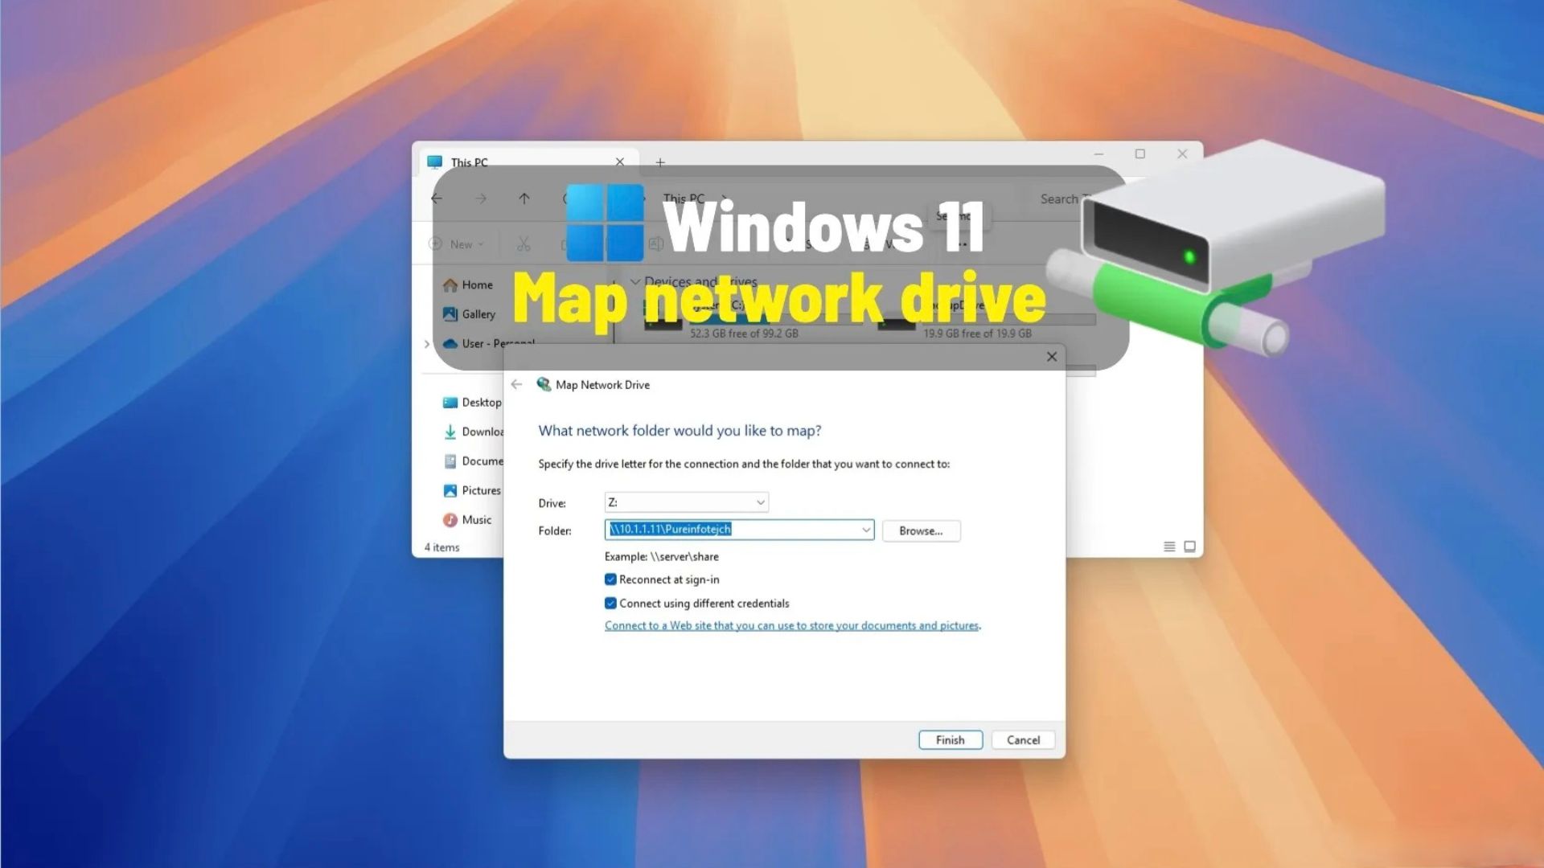
Task: Open Gallery from the navigation pane
Action: (x=480, y=313)
